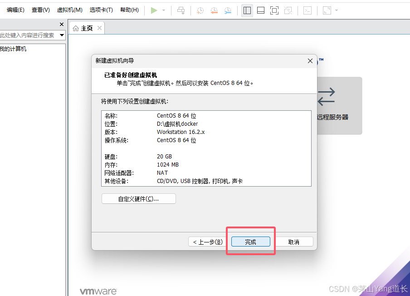
Task: Click the revert to snapshot icon
Action: [x=214, y=10]
